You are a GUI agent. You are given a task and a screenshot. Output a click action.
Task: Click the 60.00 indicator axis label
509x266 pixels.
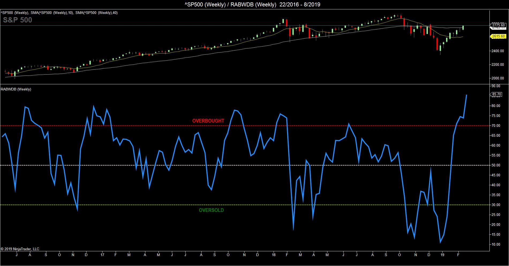pyautogui.click(x=496, y=145)
